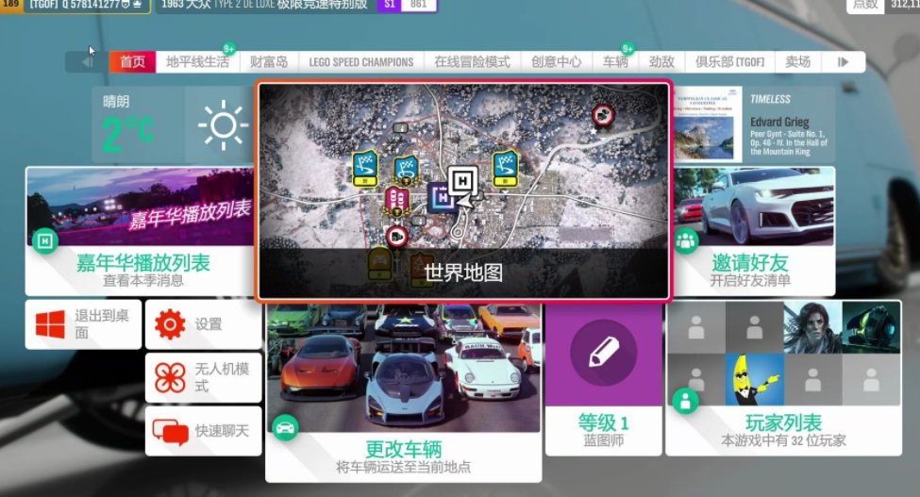920x497 pixels.
Task: Open the 车辆 tab
Action: tap(615, 62)
